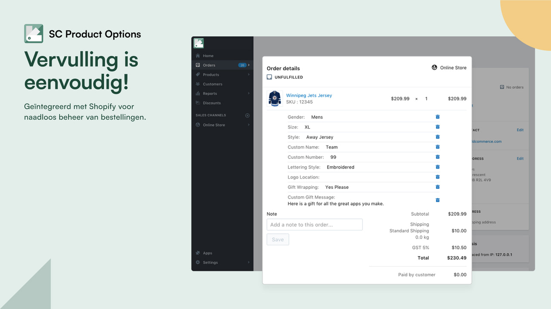Image resolution: width=551 pixels, height=309 pixels.
Task: Click the Settings gear icon
Action: 198,263
